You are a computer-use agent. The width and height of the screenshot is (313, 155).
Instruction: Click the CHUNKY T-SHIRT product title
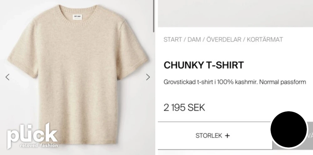tap(204, 65)
